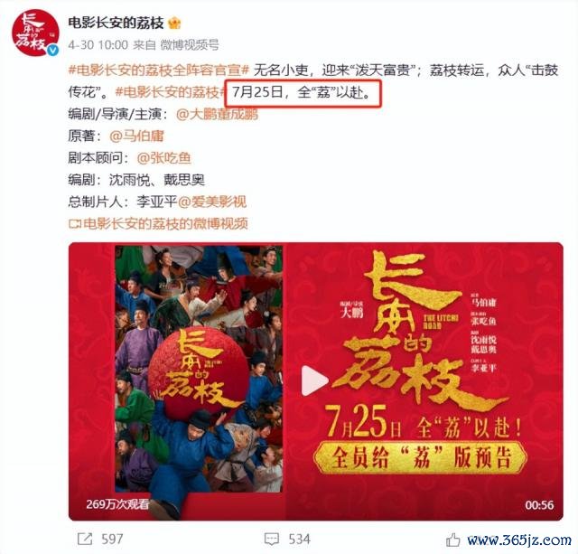Image resolution: width=578 pixels, height=554 pixels.
Task: Open hashtag #电影长安的荔枝全阵容官宣#
Action: pyautogui.click(x=159, y=70)
